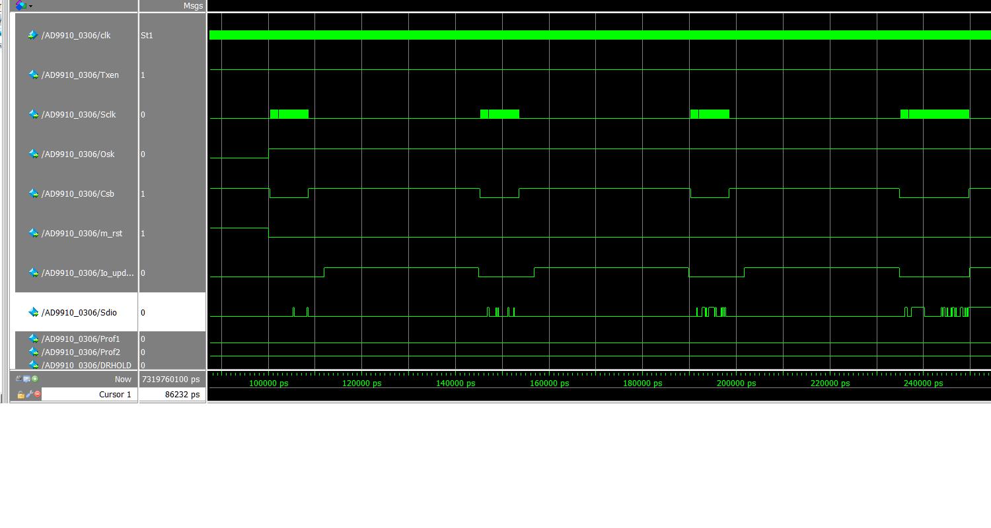Select the /AD9910_0306/Io_upd signal name

coord(88,273)
